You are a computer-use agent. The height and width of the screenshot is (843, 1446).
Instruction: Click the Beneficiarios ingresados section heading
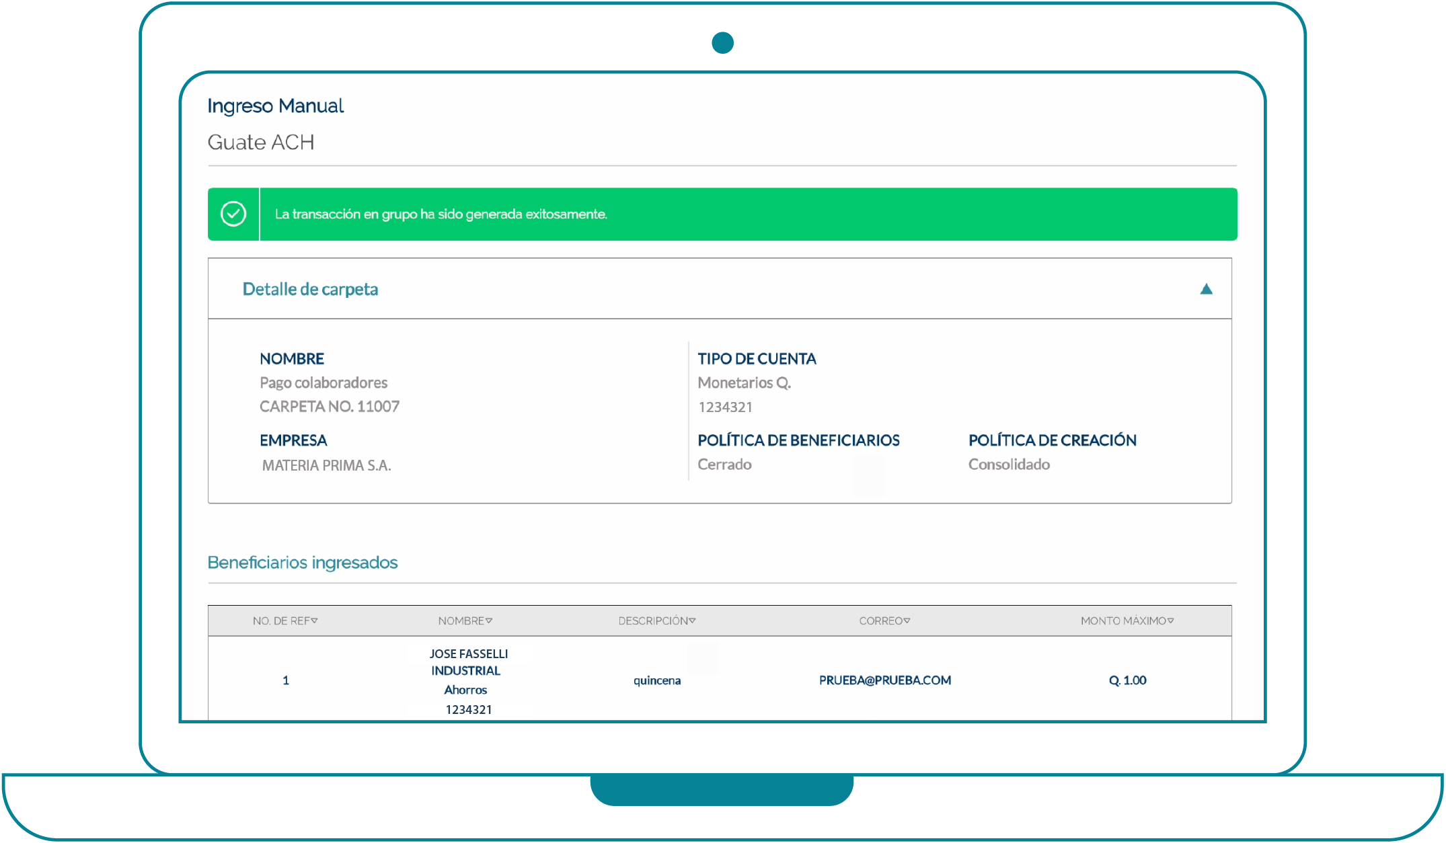pyautogui.click(x=302, y=562)
